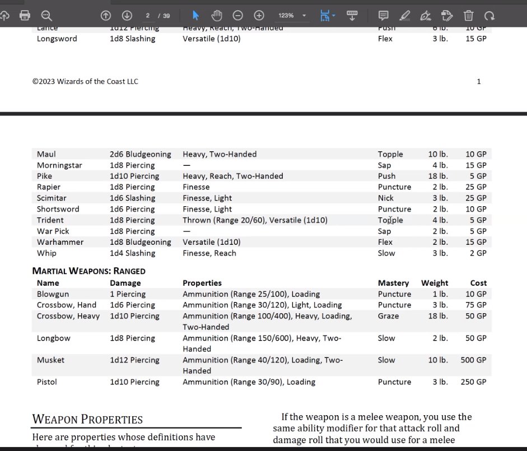
Task: Open the sign document pen tool
Action: point(426,16)
